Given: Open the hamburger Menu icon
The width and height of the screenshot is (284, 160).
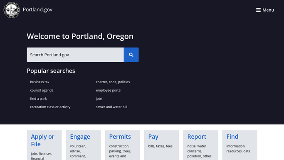Looking at the screenshot, I should (x=258, y=10).
